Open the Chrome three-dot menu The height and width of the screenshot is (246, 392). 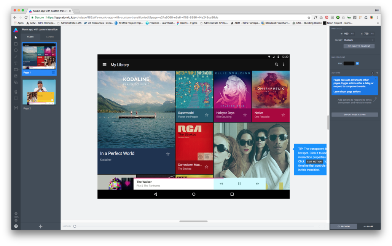coord(377,18)
